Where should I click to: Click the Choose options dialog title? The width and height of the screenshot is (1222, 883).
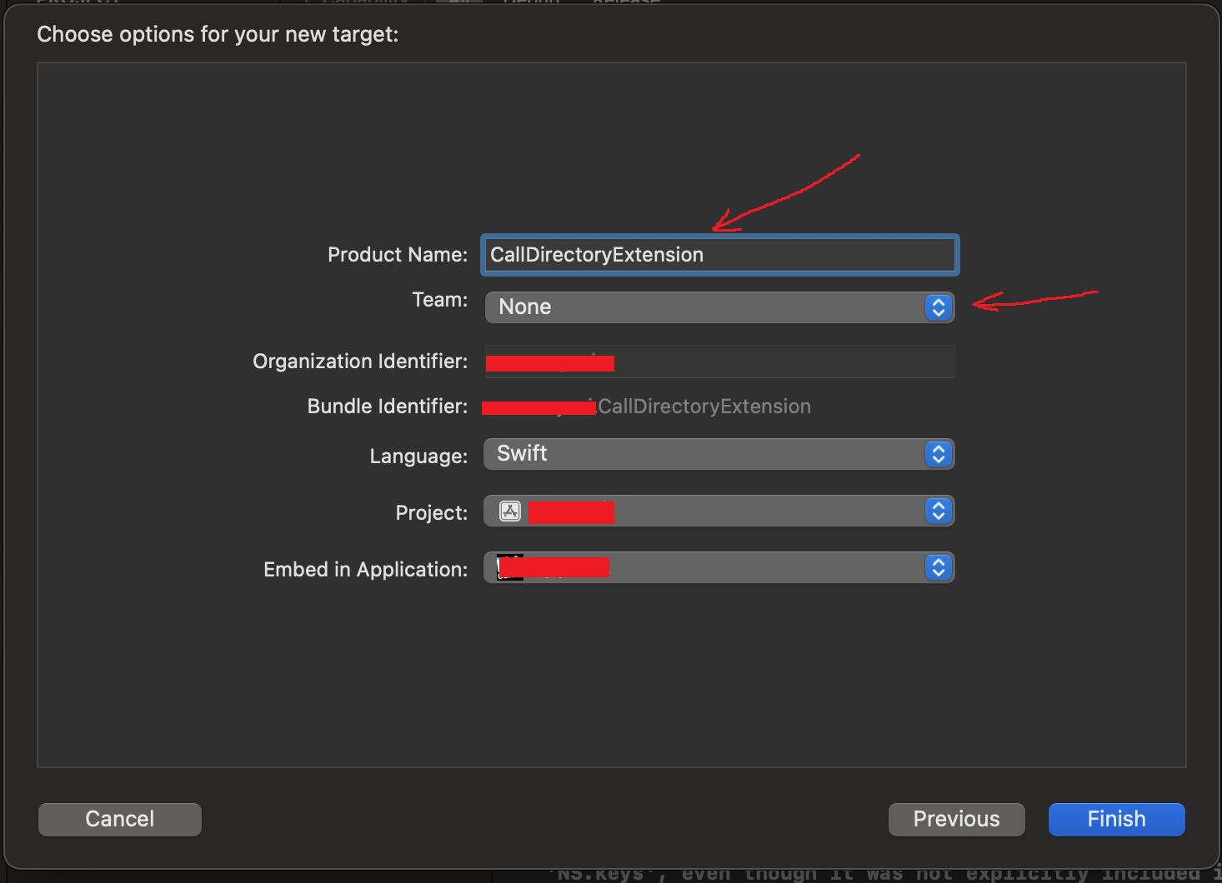point(217,34)
